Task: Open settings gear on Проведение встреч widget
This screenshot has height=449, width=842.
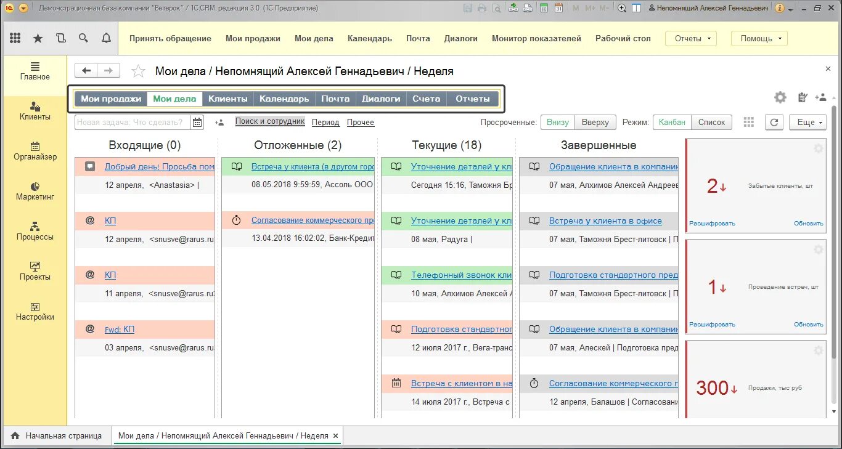Action: 818,249
